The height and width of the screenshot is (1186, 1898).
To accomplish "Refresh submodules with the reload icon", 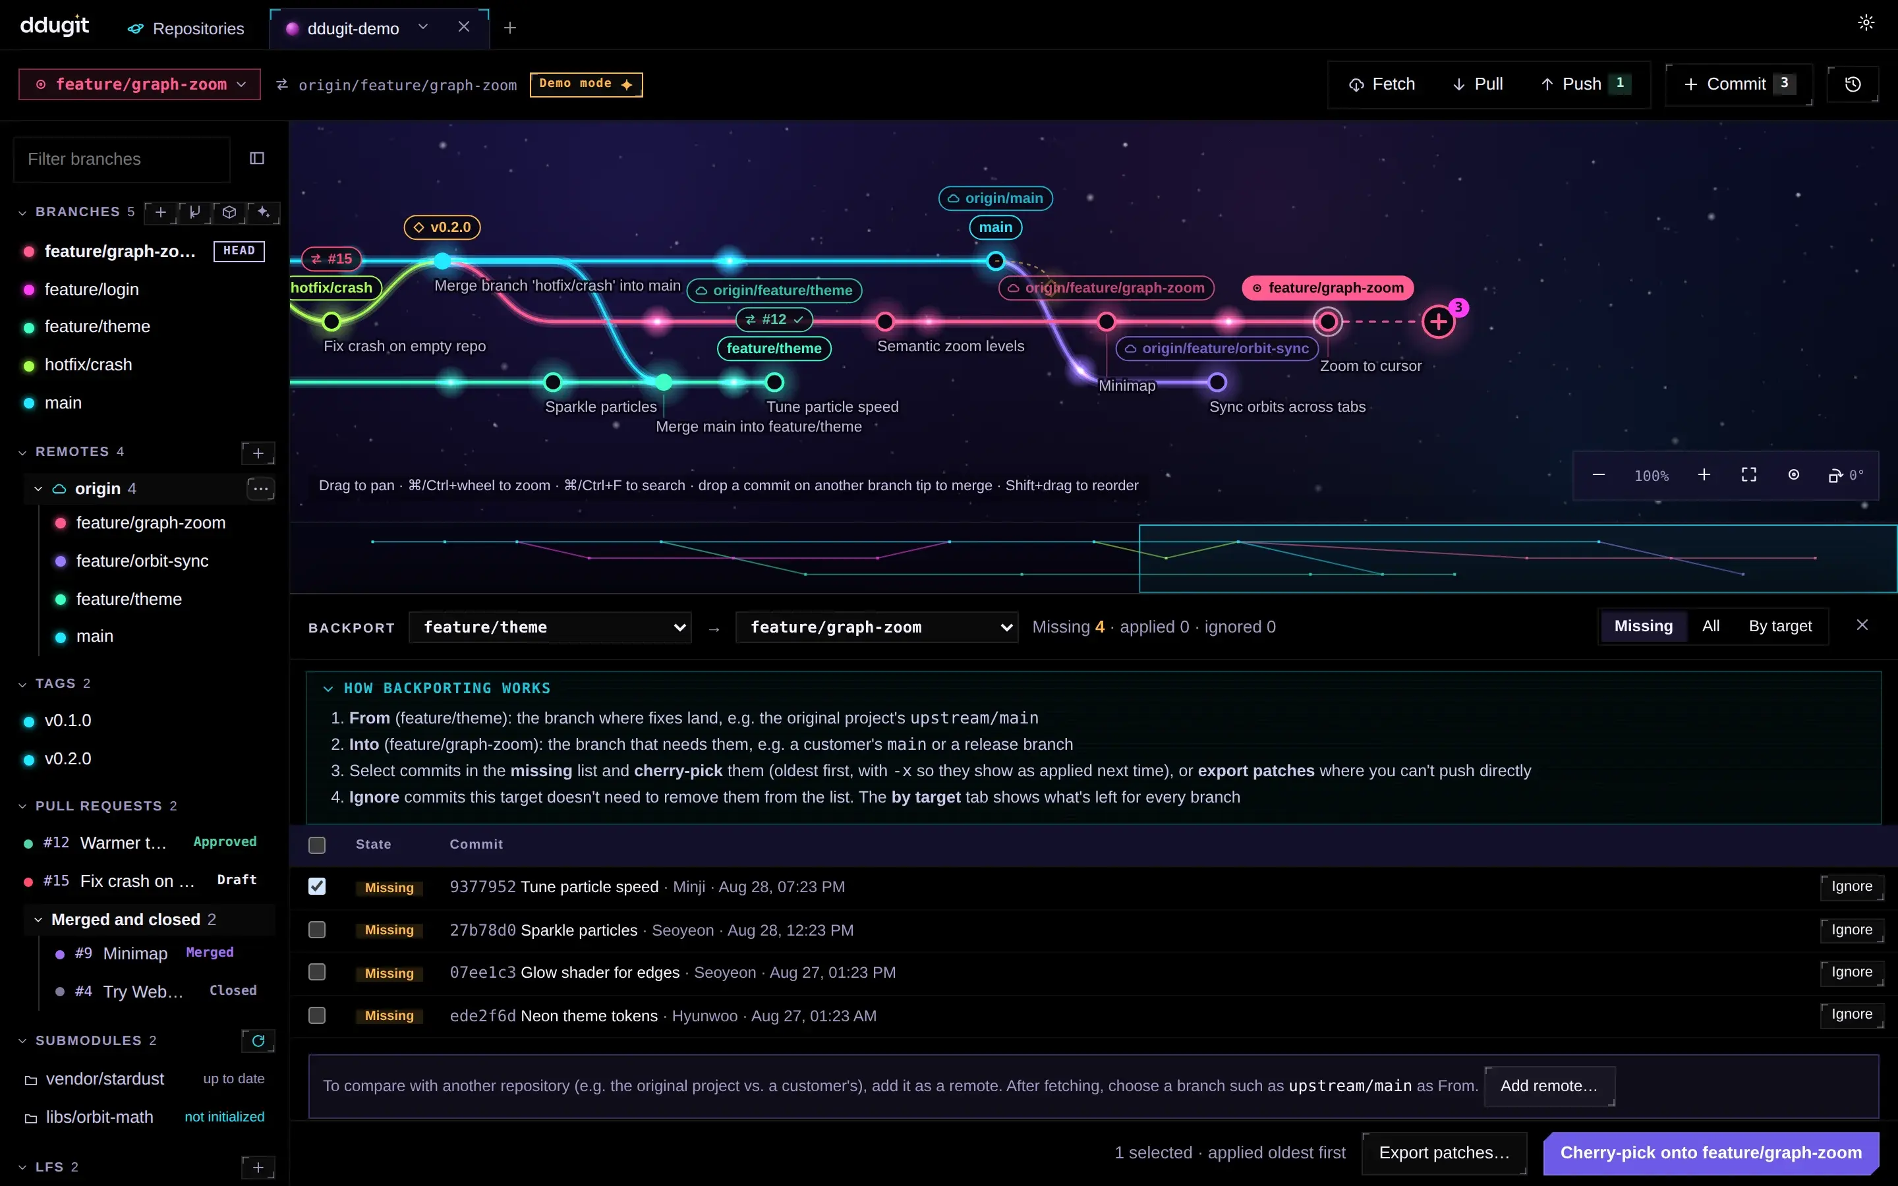I will coord(258,1041).
